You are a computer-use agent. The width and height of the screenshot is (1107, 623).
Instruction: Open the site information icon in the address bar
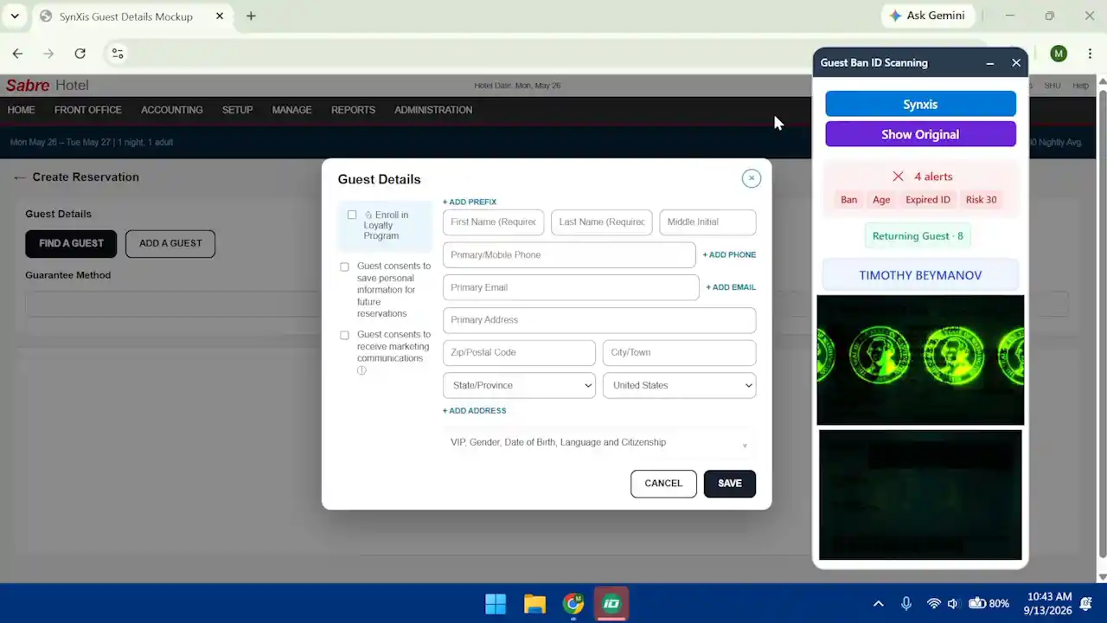pos(118,54)
